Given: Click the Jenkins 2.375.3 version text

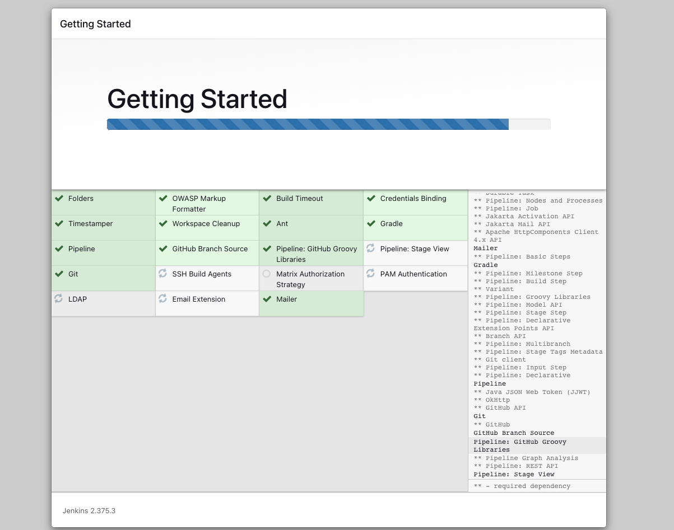Looking at the screenshot, I should pyautogui.click(x=89, y=510).
